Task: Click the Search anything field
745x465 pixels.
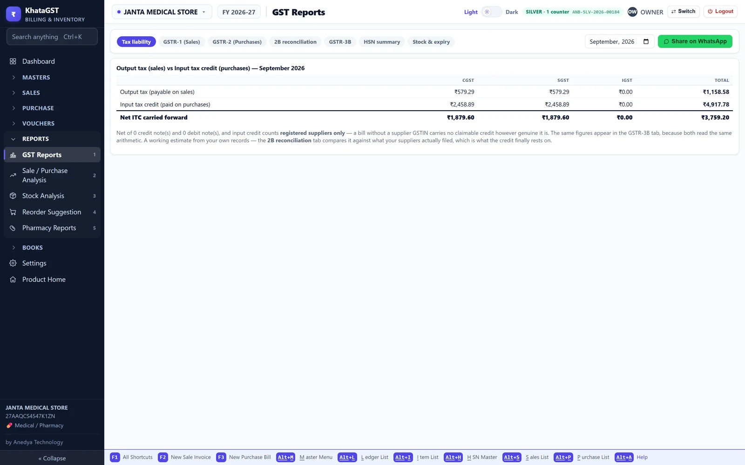Action: point(52,37)
